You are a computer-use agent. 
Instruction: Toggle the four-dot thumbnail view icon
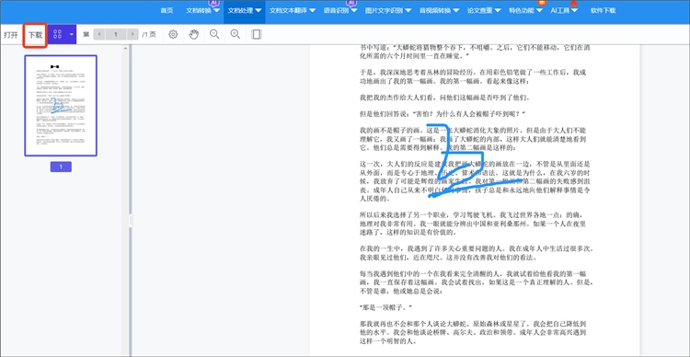[57, 34]
